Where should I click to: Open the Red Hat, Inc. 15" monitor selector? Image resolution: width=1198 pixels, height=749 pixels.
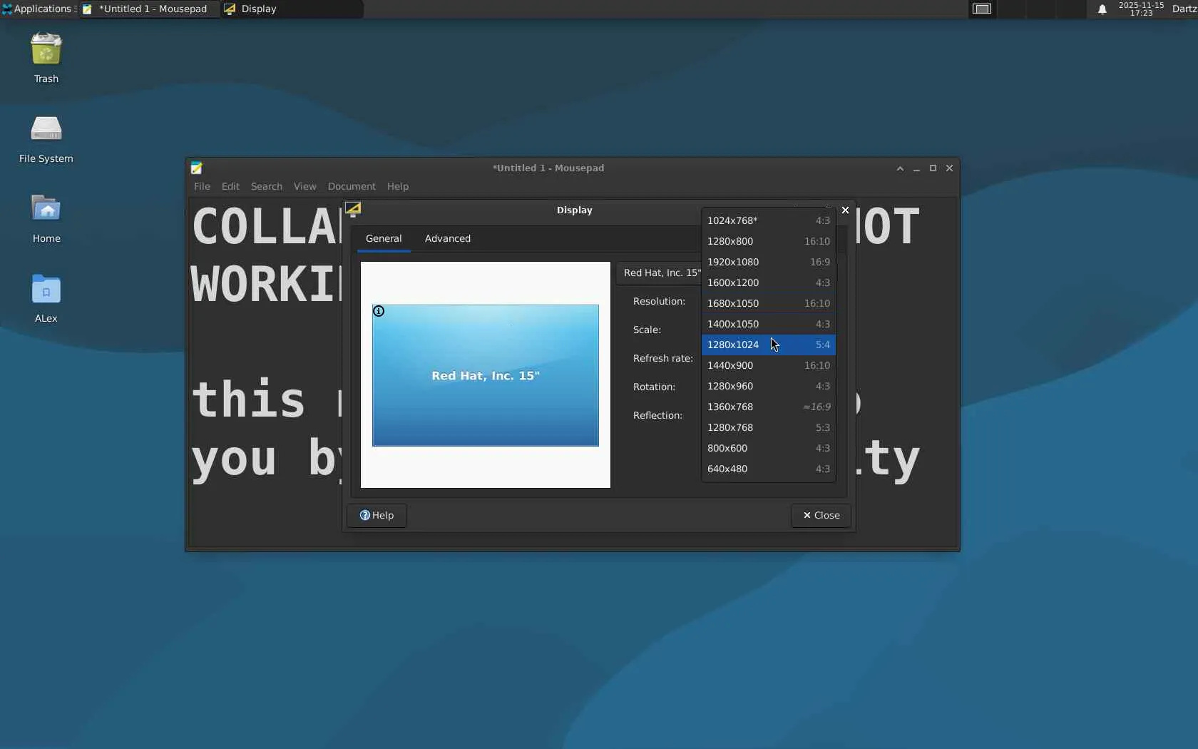pos(660,273)
